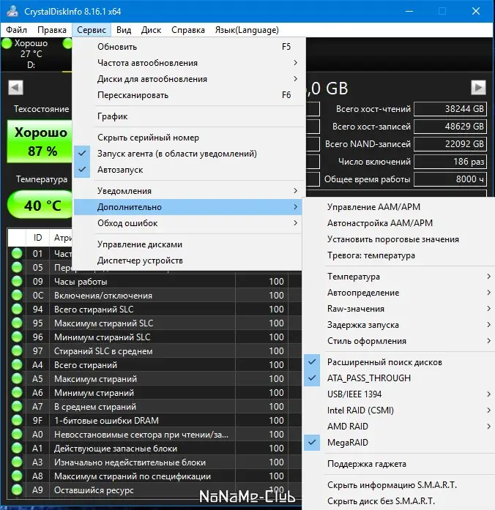The height and width of the screenshot is (510, 495).
Task: Toggle 'Поддержка гаджета' option
Action: 399,464
